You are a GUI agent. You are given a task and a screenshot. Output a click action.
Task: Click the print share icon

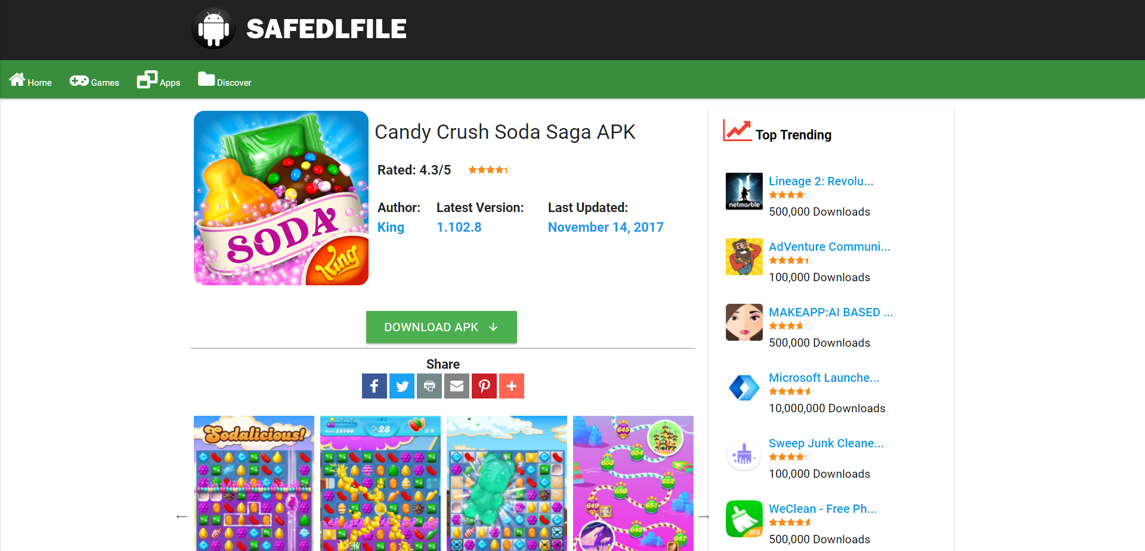(429, 386)
